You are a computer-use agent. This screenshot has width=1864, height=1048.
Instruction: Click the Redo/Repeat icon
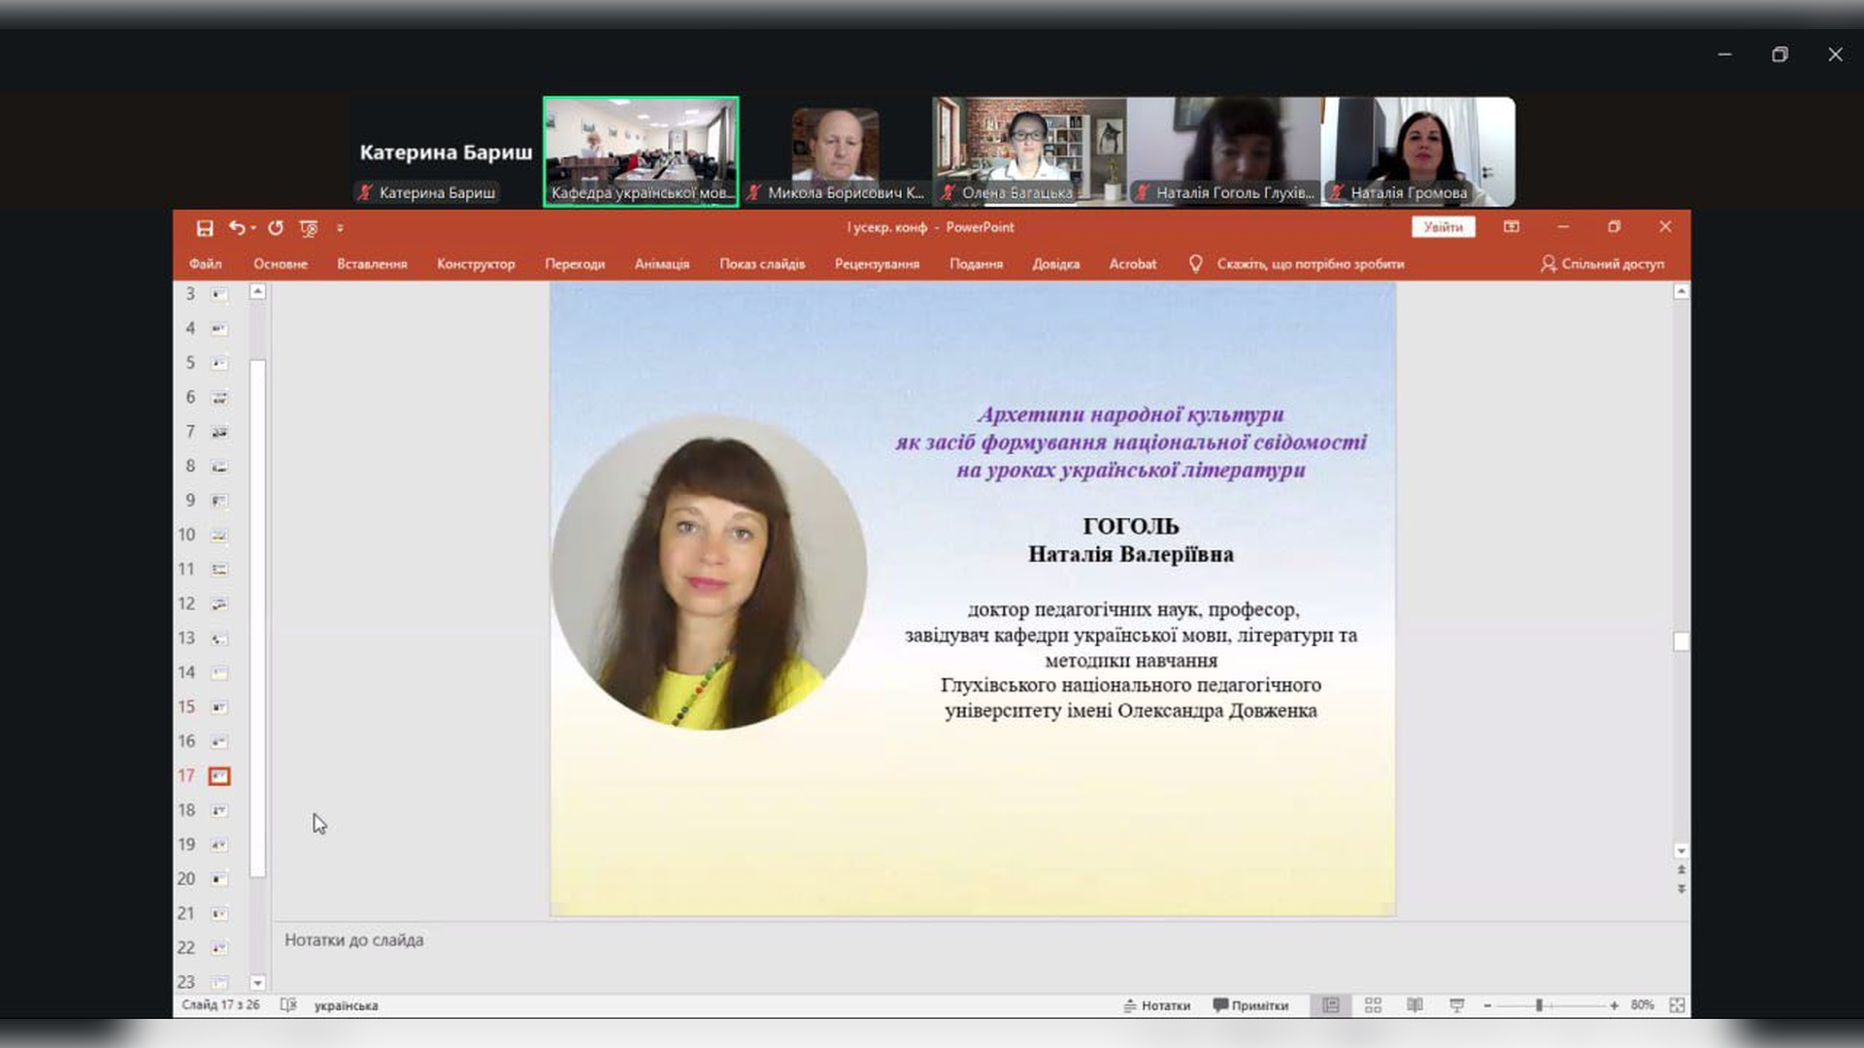coord(276,228)
